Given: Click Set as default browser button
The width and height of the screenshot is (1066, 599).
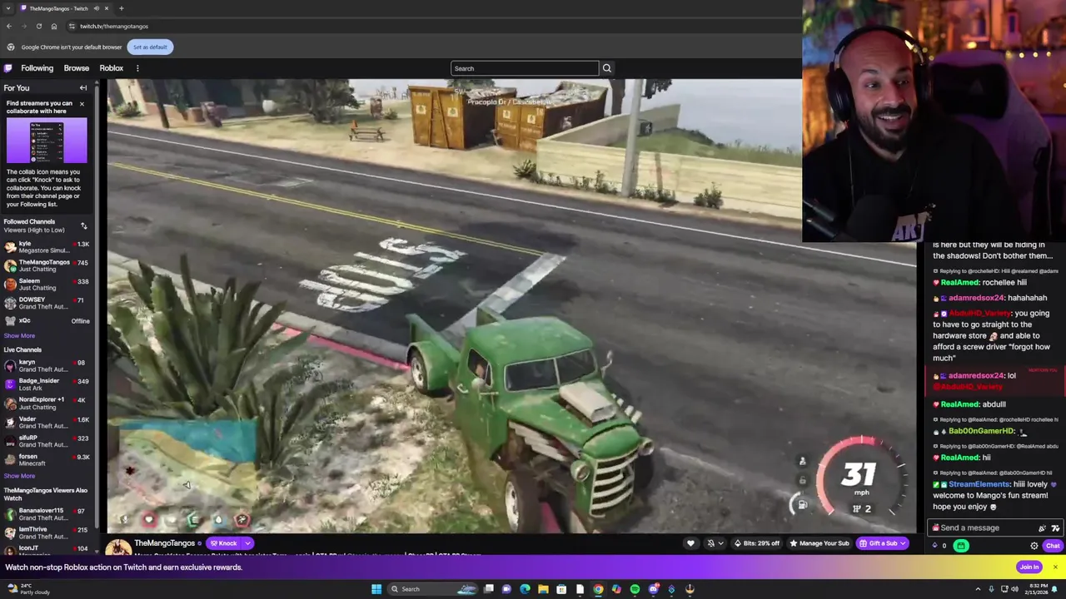Looking at the screenshot, I should [x=150, y=47].
